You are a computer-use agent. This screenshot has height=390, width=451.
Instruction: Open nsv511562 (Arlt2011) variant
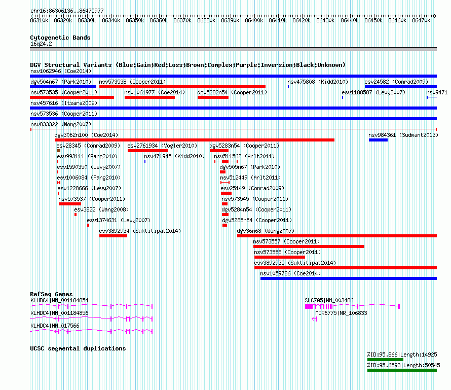click(x=244, y=156)
